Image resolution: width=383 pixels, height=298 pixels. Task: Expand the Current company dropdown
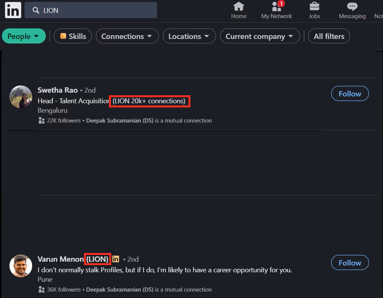pos(260,36)
